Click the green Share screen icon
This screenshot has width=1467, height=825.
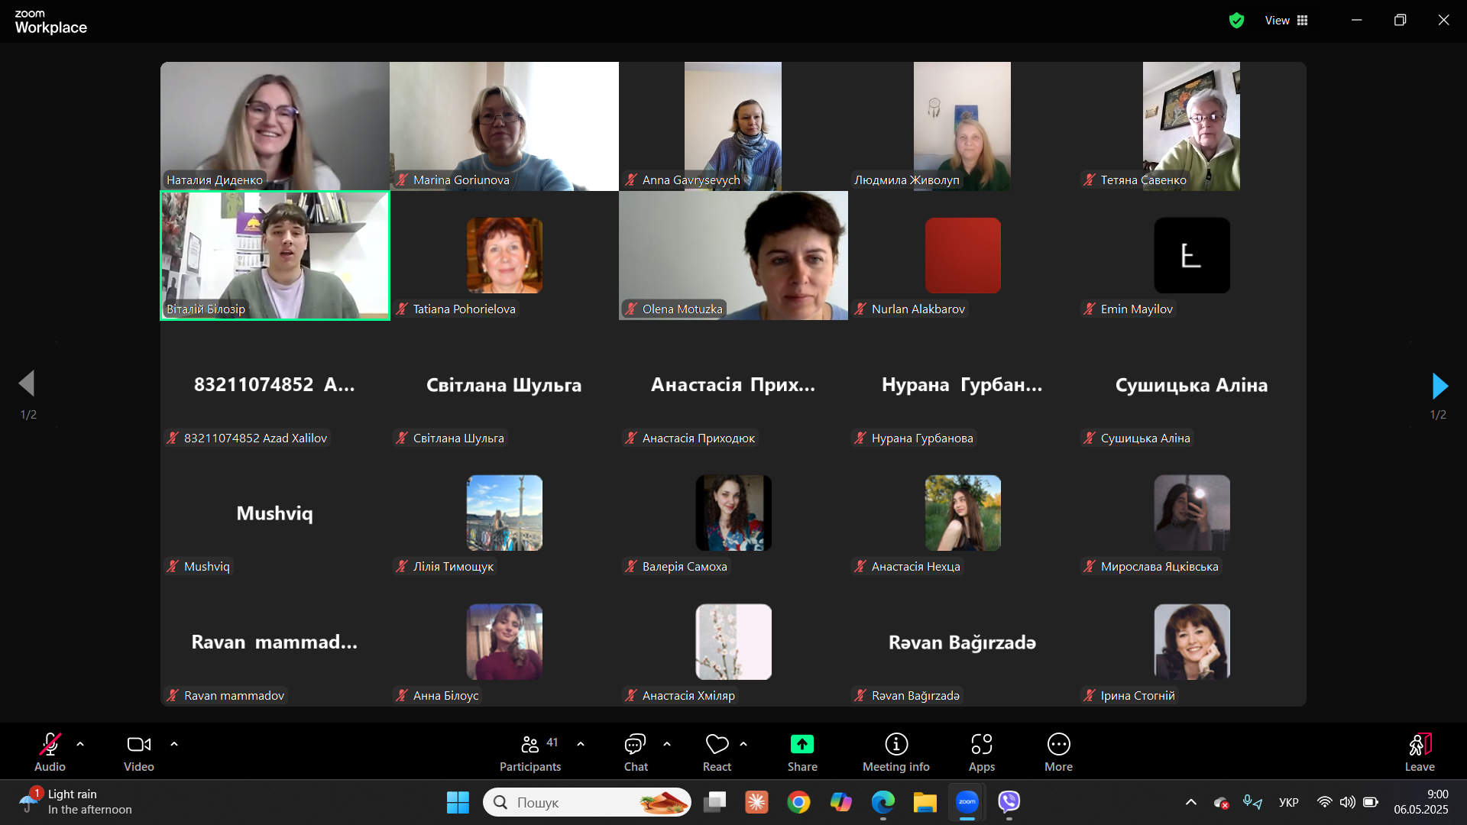[x=802, y=744]
